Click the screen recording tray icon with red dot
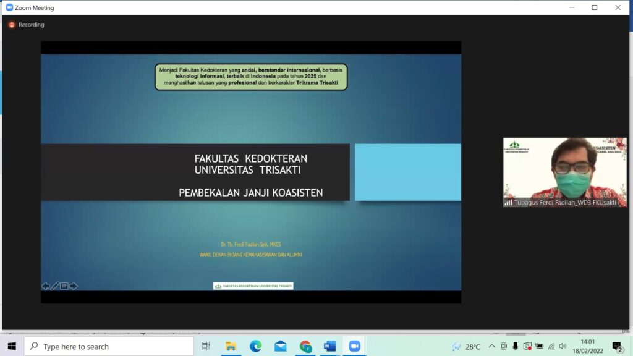 [x=527, y=346]
